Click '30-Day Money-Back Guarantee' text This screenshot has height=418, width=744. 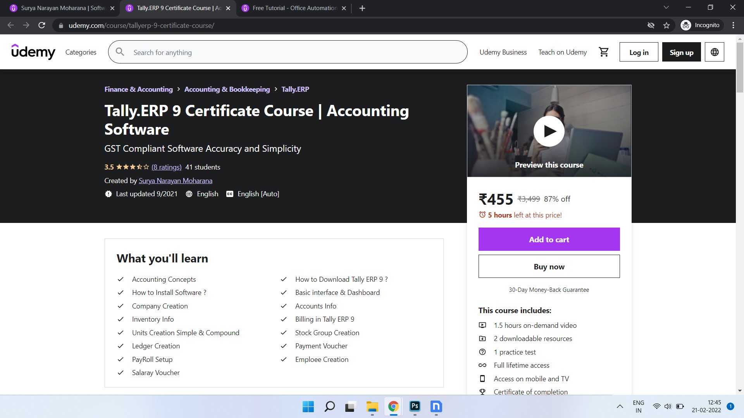coord(549,290)
